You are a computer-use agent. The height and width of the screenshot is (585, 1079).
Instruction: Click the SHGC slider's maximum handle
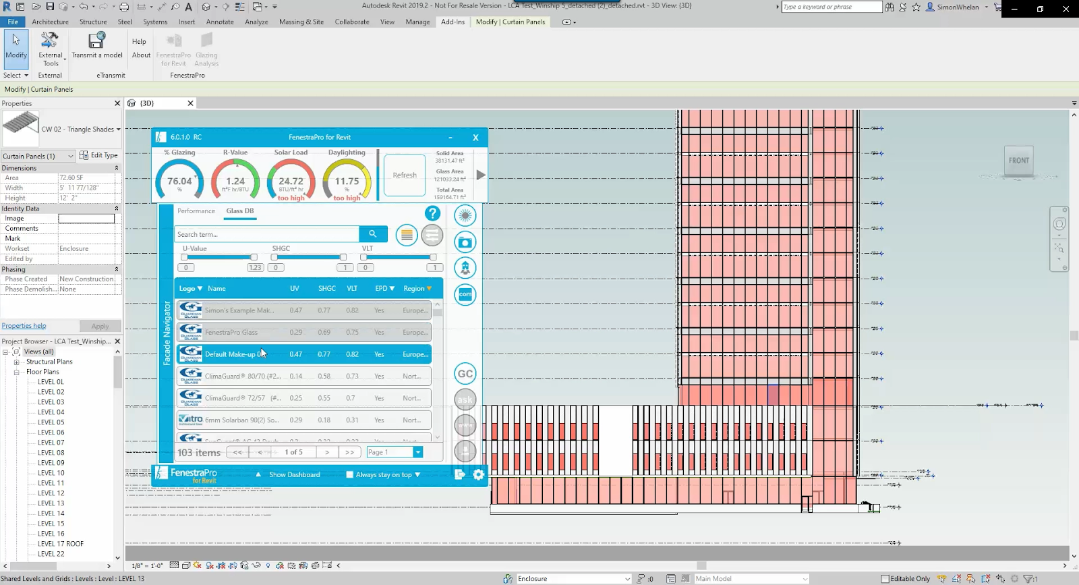[343, 257]
